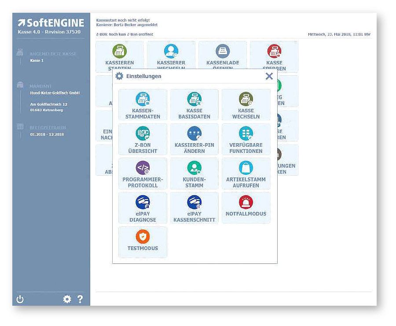Click 'Kassierer: Berta Becker angemeldet' text
Image resolution: width=396 pixels, height=326 pixels.
(127, 25)
